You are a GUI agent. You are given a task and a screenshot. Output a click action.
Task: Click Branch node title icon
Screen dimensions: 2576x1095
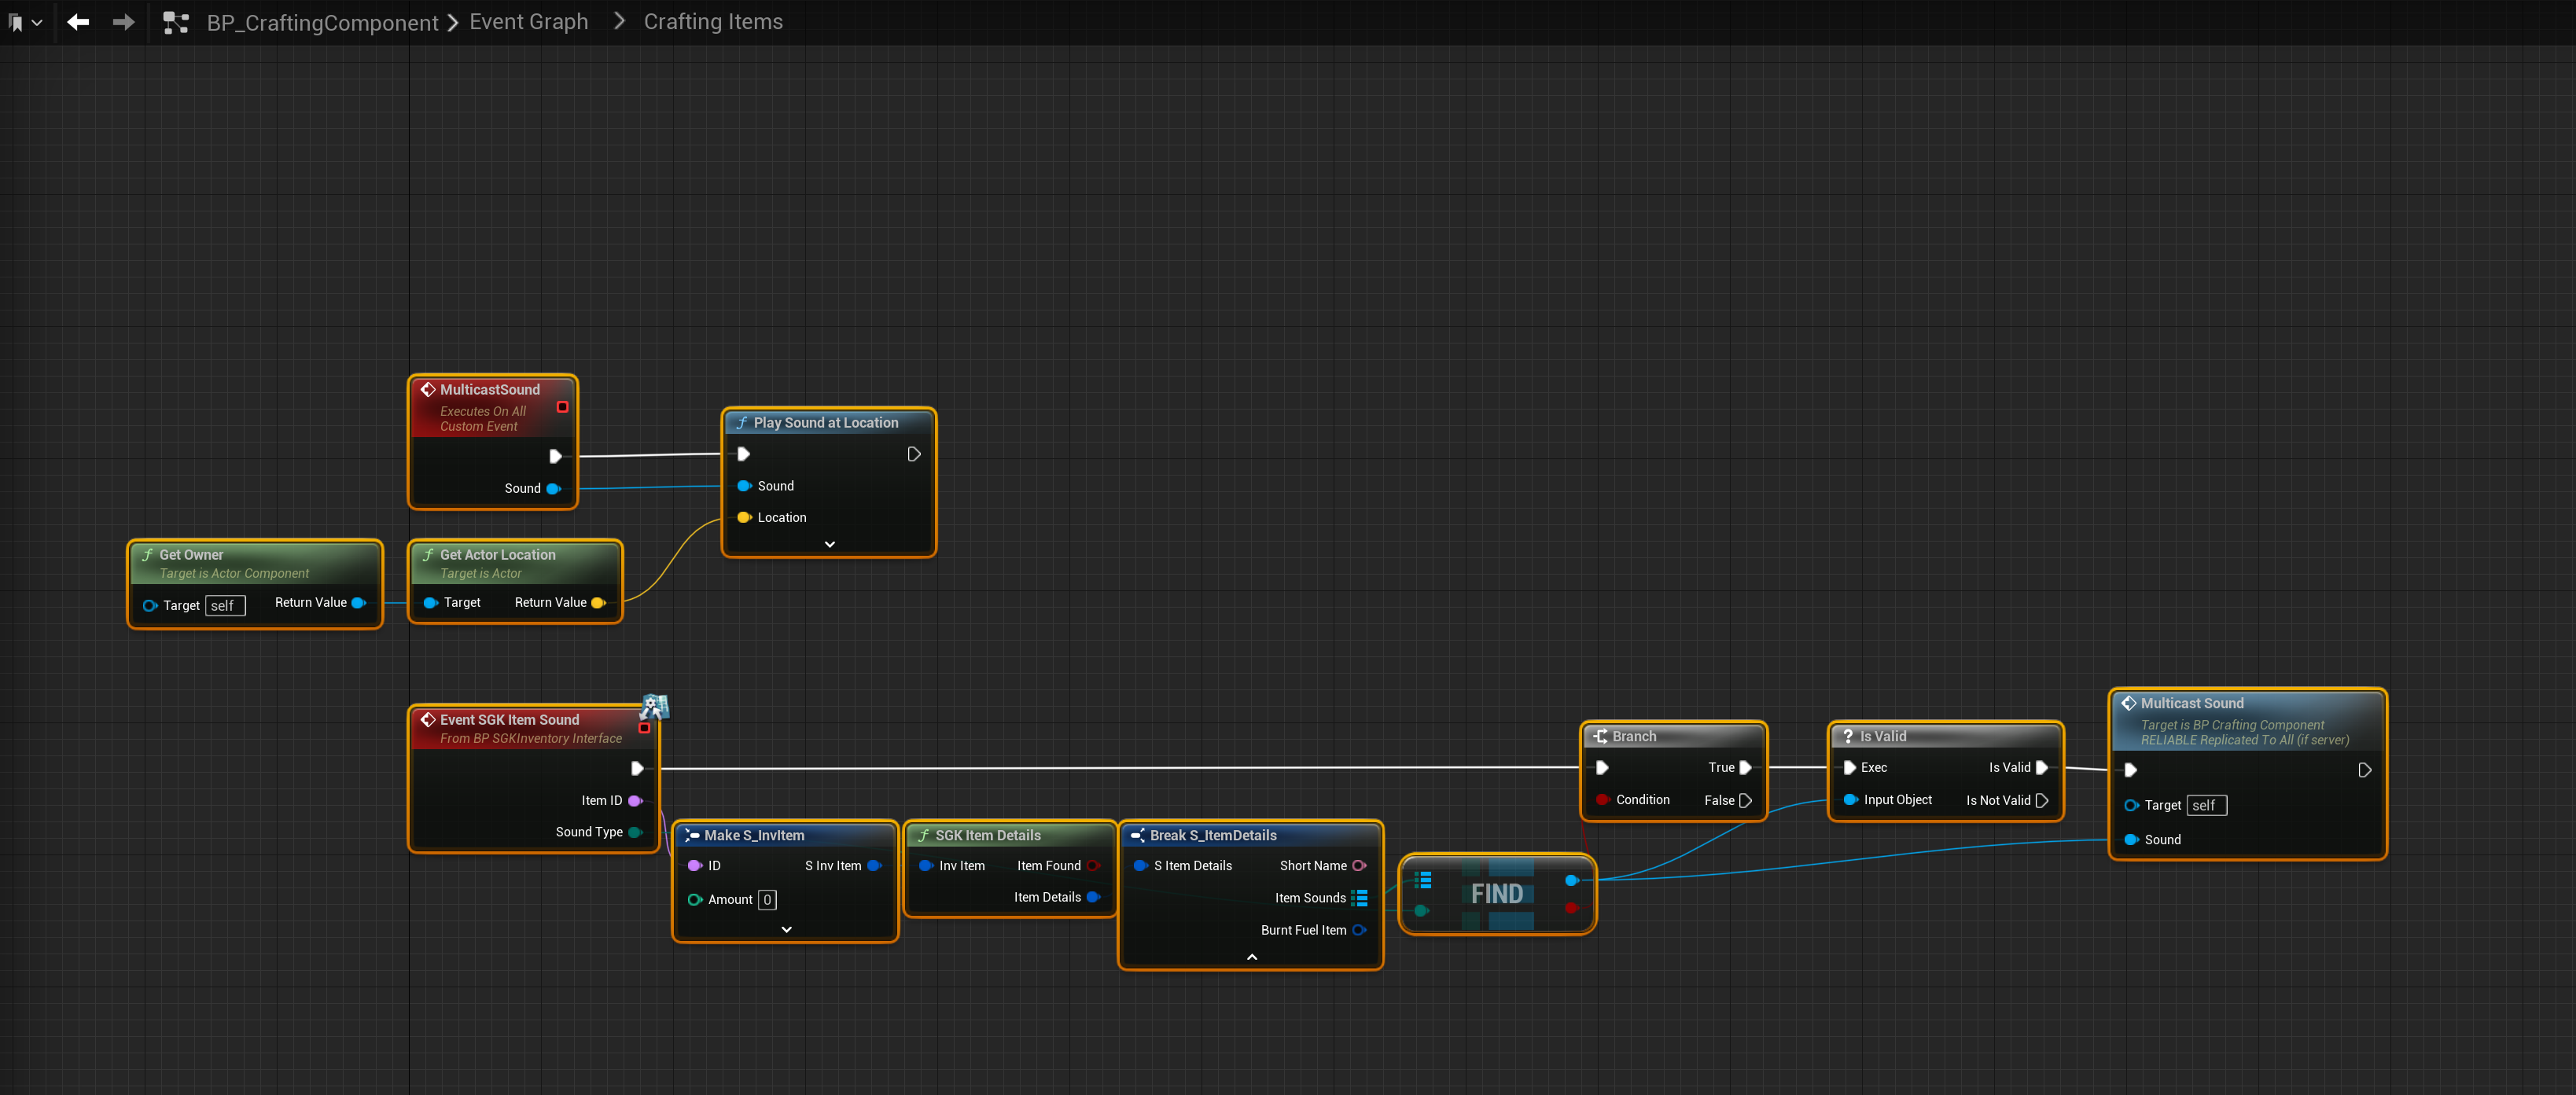click(x=1600, y=736)
